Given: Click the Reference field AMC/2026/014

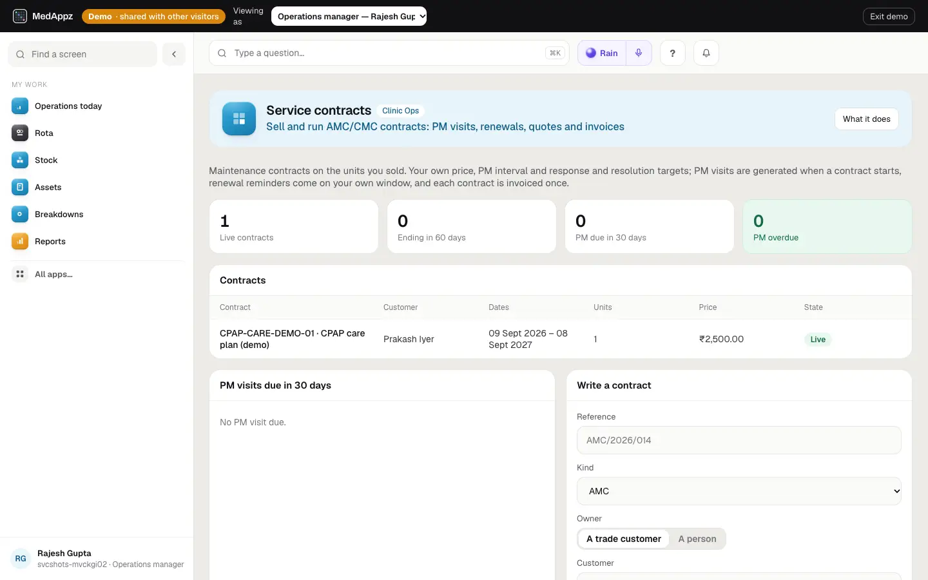Looking at the screenshot, I should pyautogui.click(x=739, y=440).
